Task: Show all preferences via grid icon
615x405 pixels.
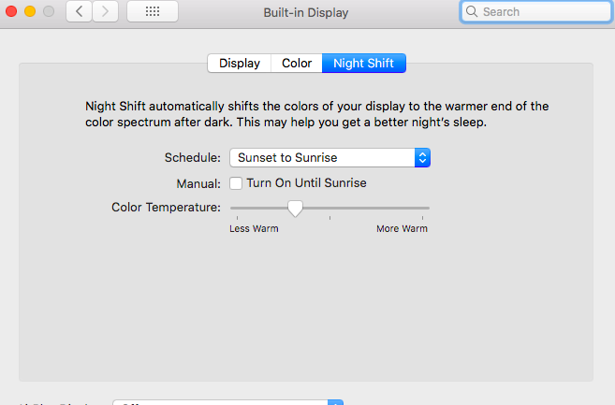Action: [153, 12]
